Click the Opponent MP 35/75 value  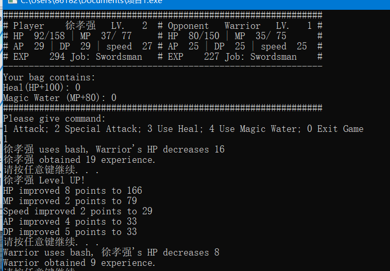point(271,36)
